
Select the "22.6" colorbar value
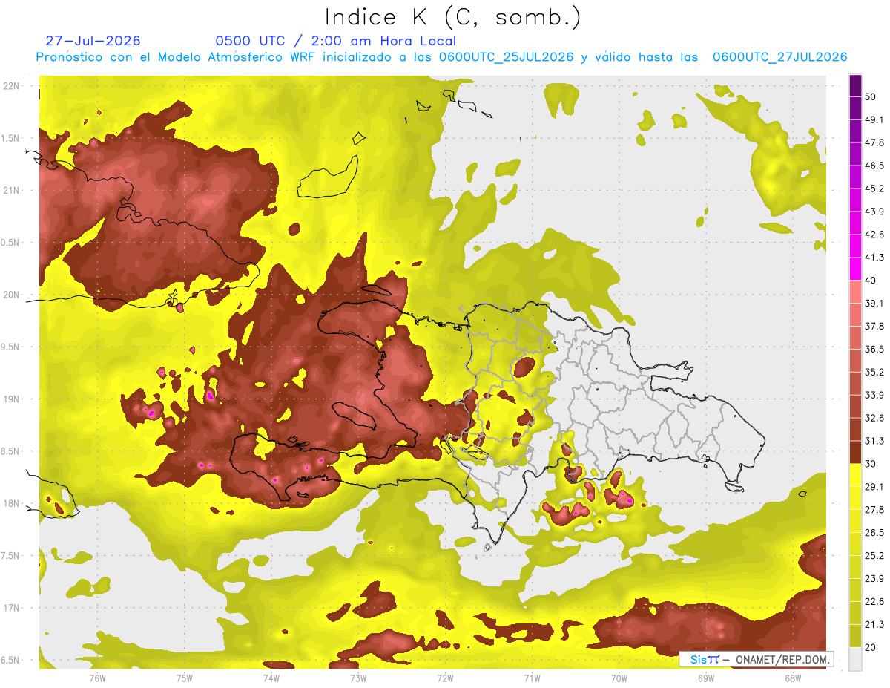(x=874, y=602)
